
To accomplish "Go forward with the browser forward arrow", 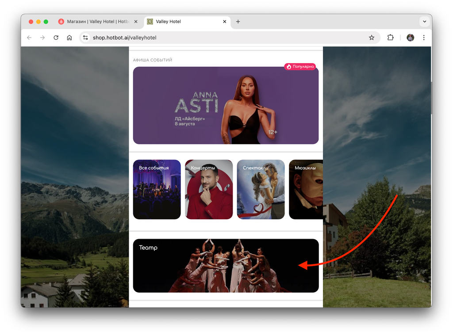I will click(42, 38).
